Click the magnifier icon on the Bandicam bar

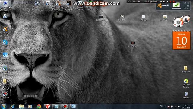point(131,2)
